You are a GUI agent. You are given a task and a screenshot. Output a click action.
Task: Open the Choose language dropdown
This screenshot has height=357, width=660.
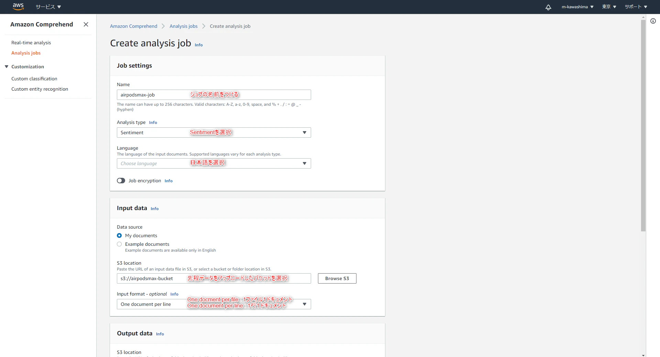coord(214,163)
